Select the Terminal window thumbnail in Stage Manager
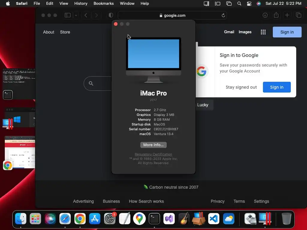 (x=19, y=84)
